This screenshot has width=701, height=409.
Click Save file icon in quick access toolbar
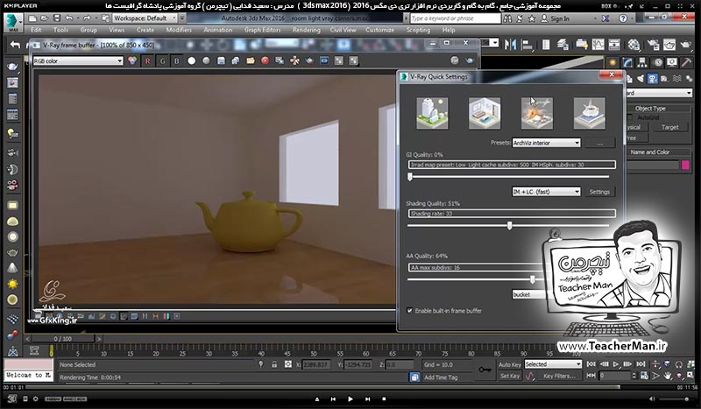click(57, 18)
